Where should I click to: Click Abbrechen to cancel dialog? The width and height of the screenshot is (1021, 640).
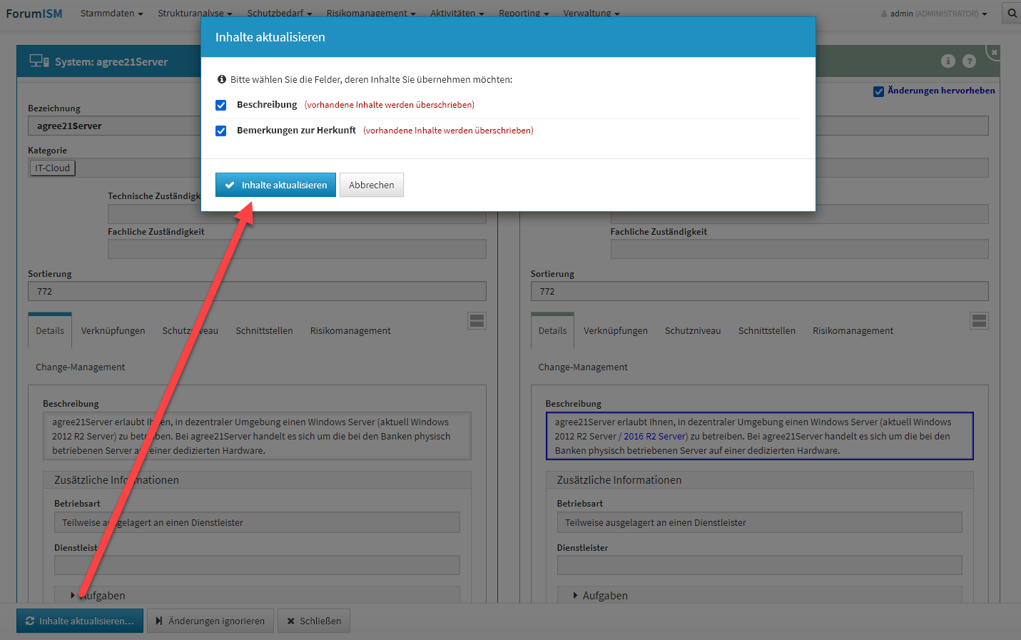[x=372, y=185]
